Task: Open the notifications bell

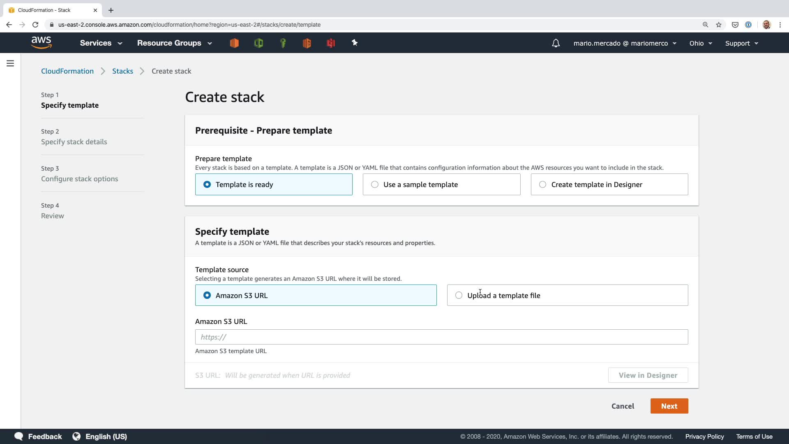Action: pos(556,43)
